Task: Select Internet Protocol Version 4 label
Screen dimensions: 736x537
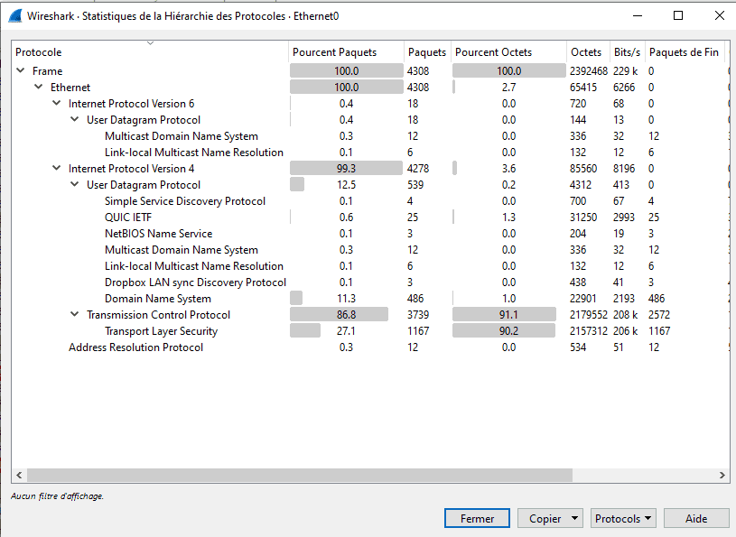Action: [x=132, y=169]
